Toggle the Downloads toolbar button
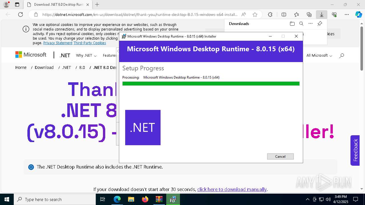 321,15
